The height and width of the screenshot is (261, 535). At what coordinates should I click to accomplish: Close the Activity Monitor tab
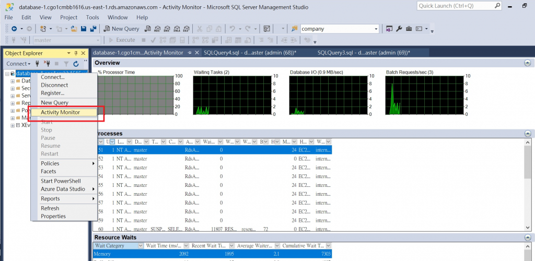pos(196,53)
